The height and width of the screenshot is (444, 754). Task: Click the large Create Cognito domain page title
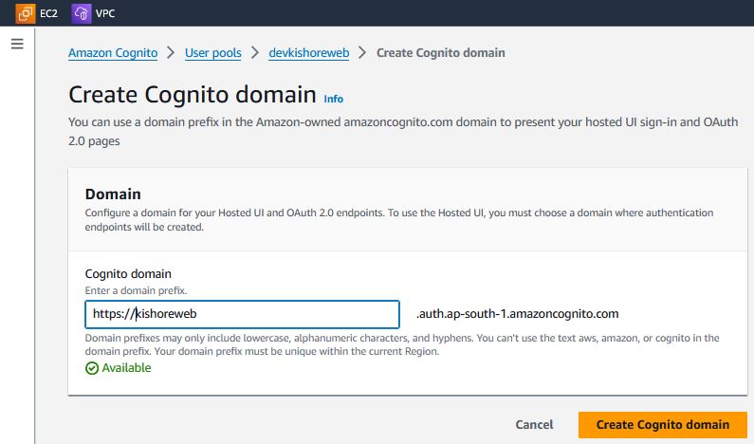[193, 95]
